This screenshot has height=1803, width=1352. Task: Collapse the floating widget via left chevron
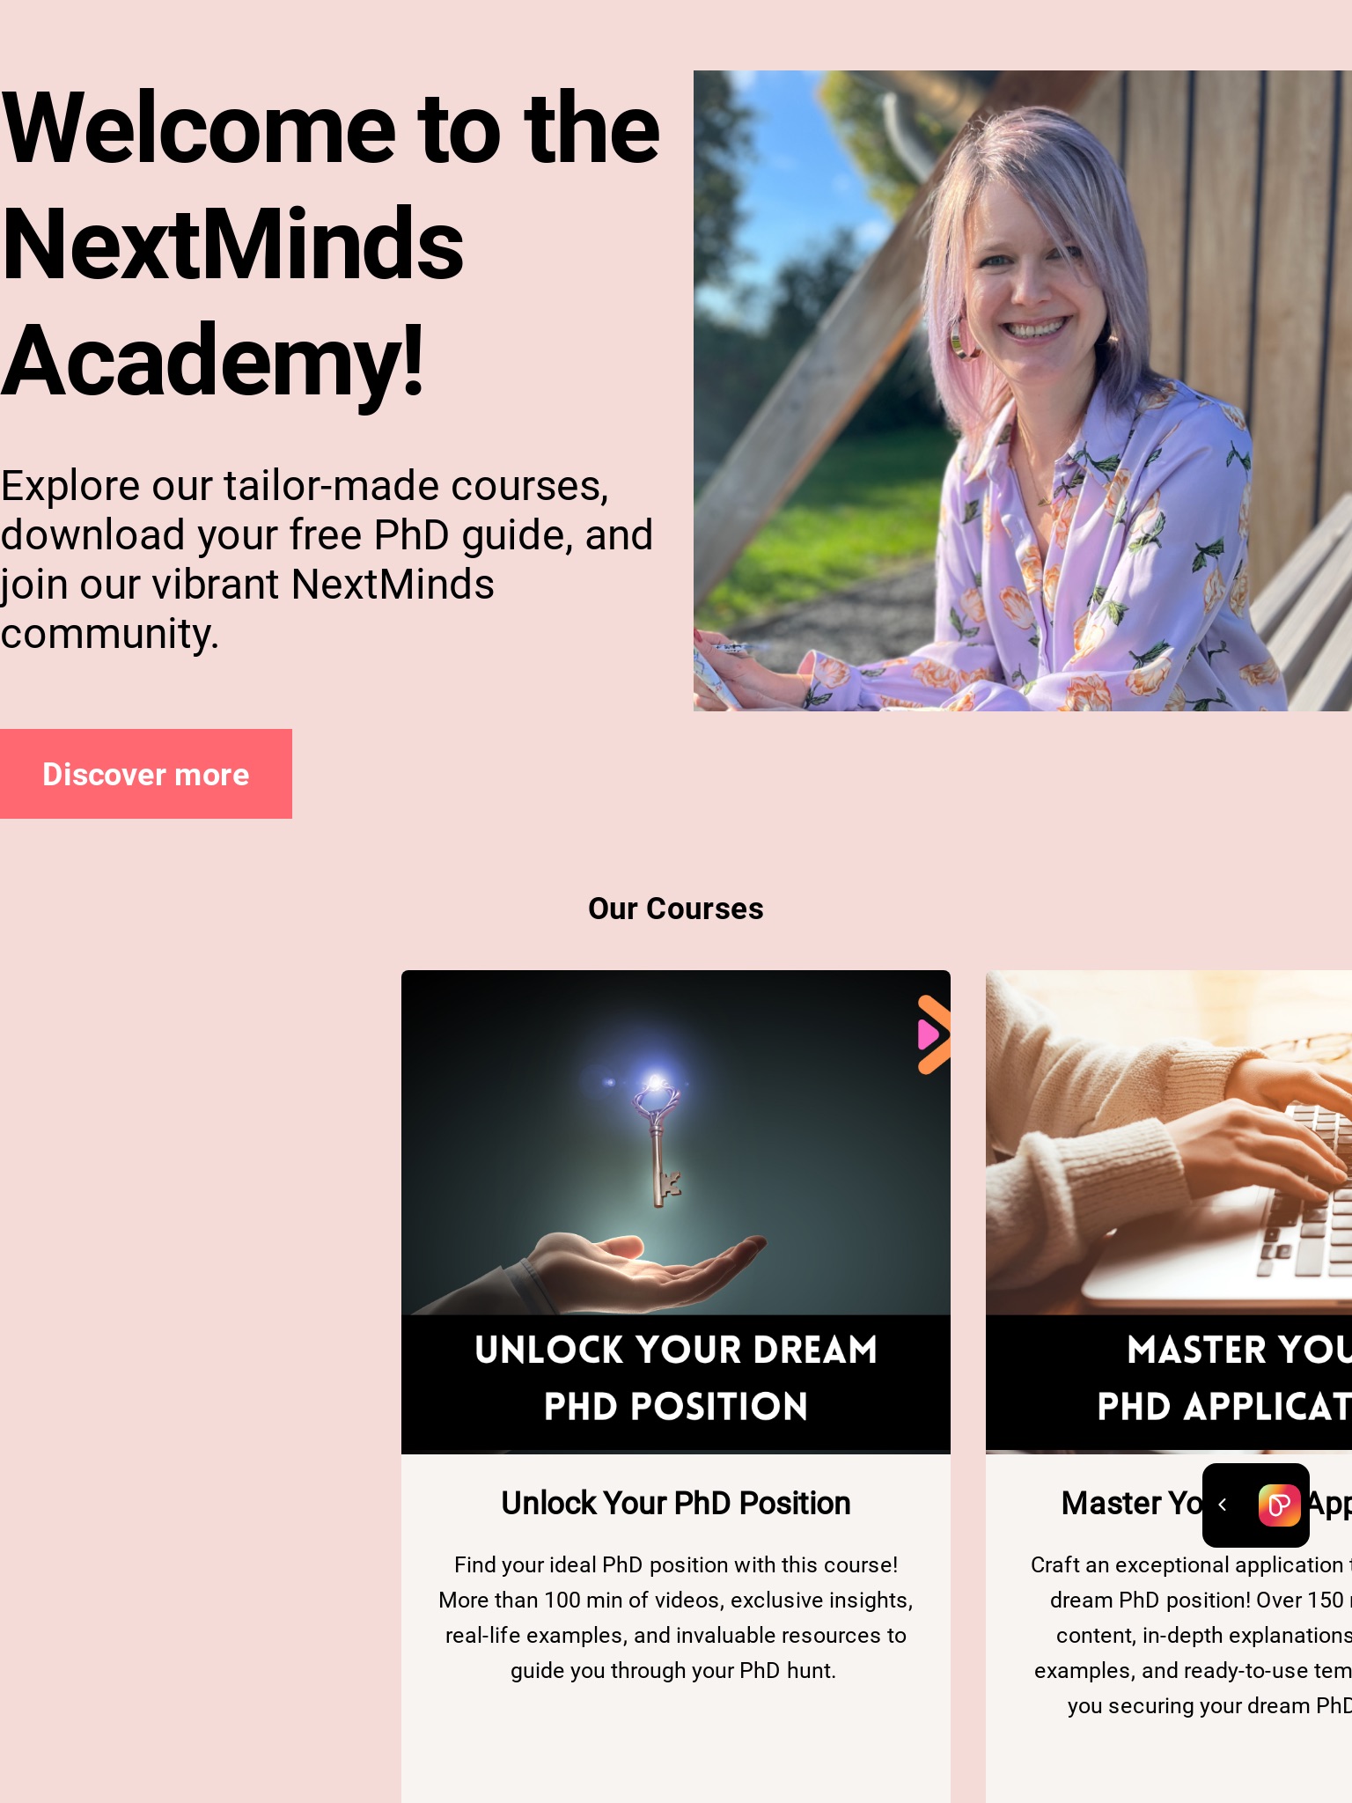point(1223,1505)
